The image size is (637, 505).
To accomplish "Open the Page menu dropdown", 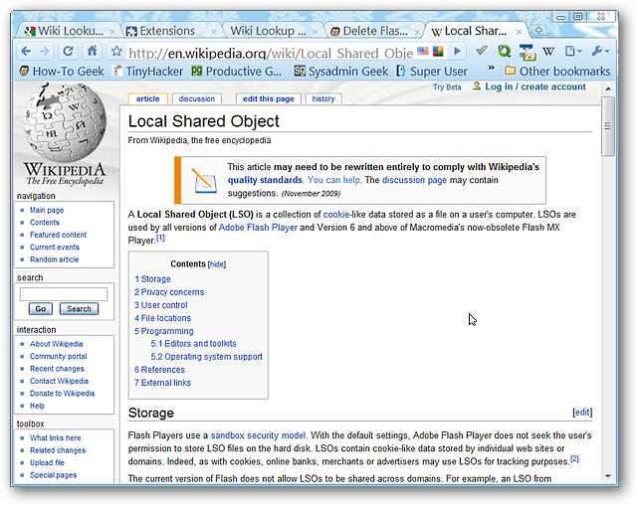I will 573,51.
